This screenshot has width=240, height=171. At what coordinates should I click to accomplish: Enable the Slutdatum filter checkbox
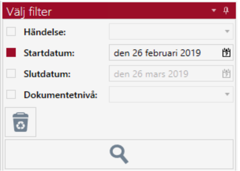pyautogui.click(x=11, y=74)
